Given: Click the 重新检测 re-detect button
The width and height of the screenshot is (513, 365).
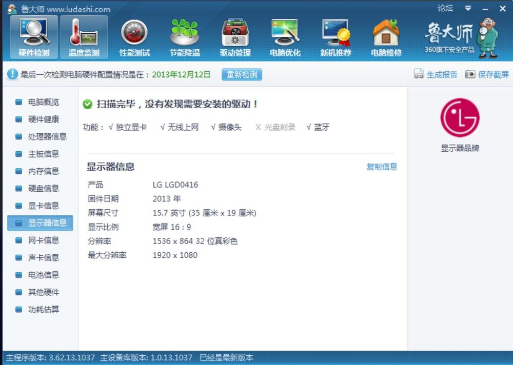Looking at the screenshot, I should coord(242,74).
